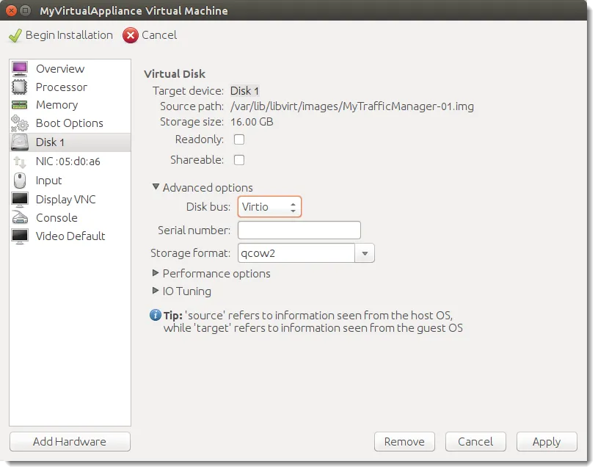This screenshot has width=598, height=472.
Task: Click the green checkmark Begin Installation icon
Action: [x=15, y=35]
